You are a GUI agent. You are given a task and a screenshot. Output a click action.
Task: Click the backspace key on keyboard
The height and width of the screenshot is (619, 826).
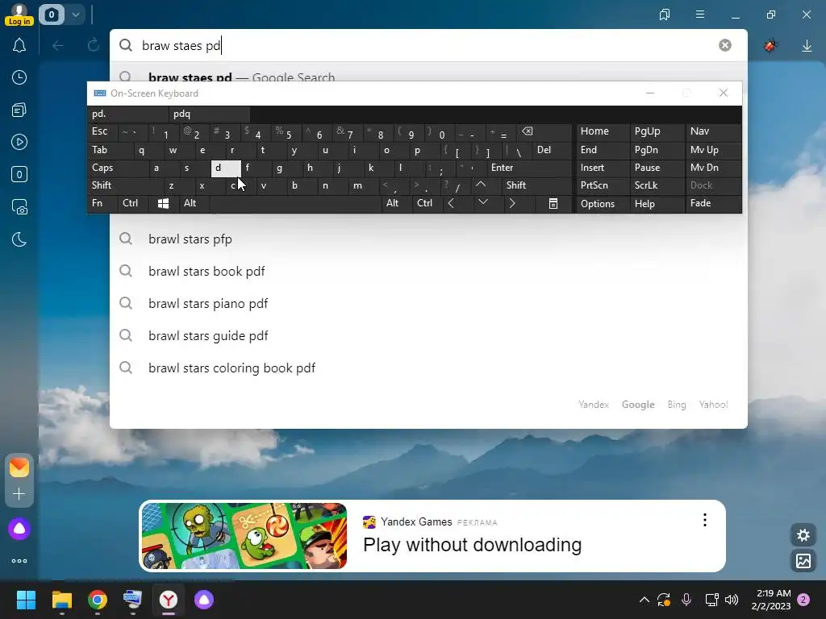(x=545, y=131)
